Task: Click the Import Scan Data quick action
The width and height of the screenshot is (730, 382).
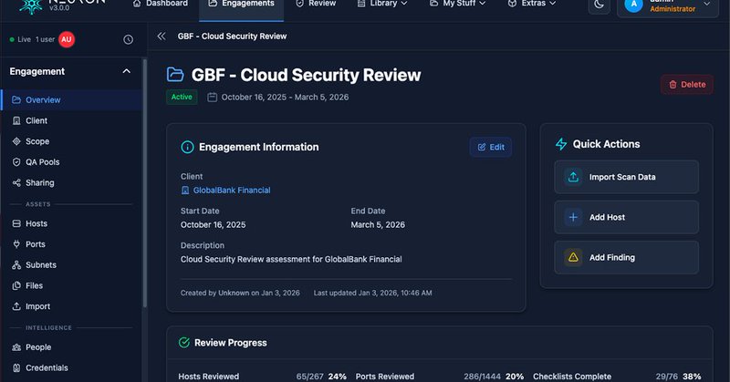Action: [x=626, y=177]
